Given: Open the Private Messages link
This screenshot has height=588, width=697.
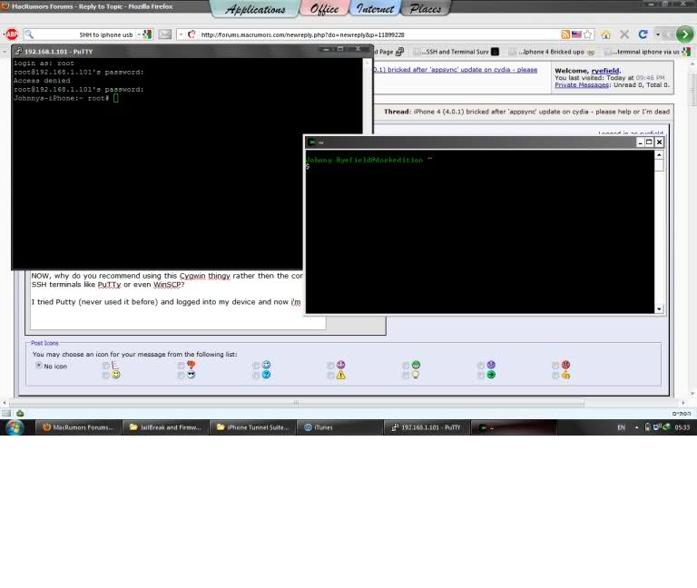Looking at the screenshot, I should pos(582,85).
